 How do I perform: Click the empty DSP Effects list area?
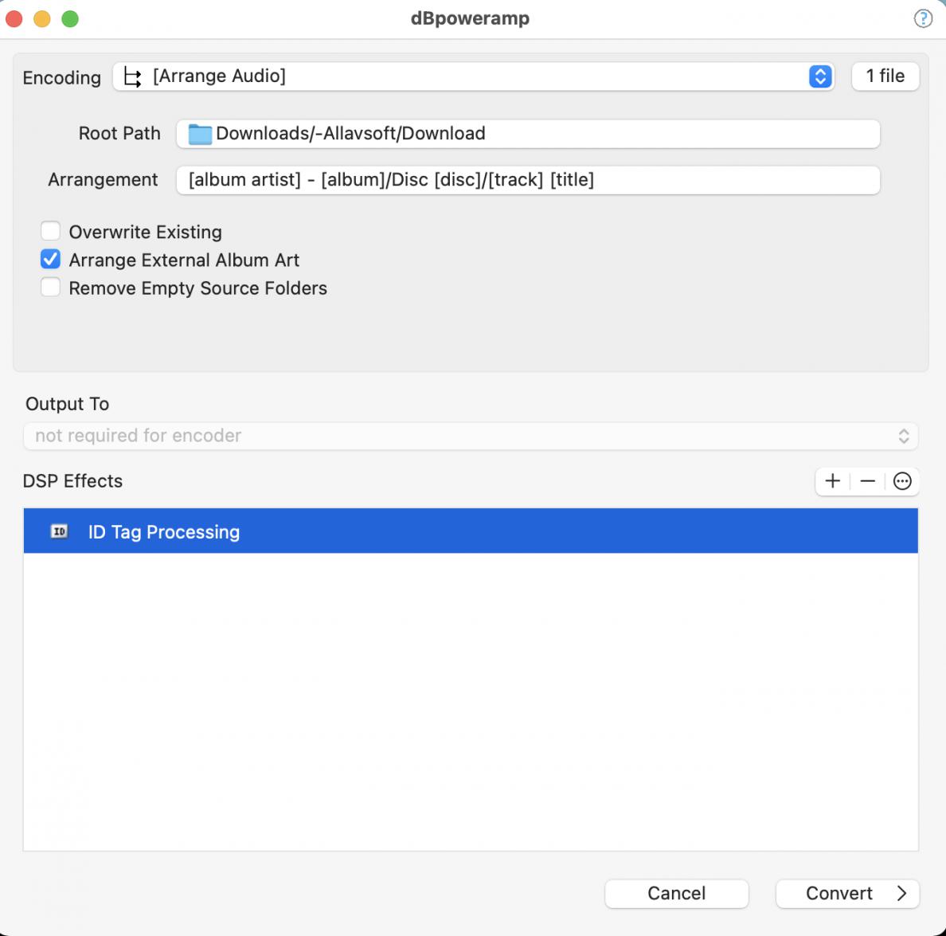pyautogui.click(x=470, y=701)
